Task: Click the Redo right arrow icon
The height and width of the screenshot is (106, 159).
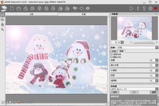Action: point(88,8)
